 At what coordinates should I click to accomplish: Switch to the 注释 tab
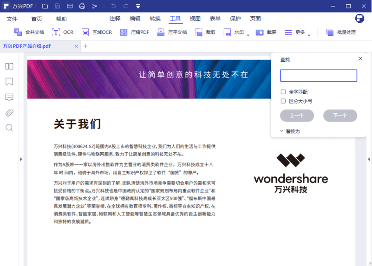click(x=115, y=19)
